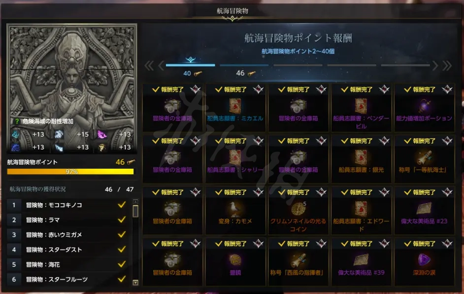Select the 46 points reward tier tab

tap(244, 70)
